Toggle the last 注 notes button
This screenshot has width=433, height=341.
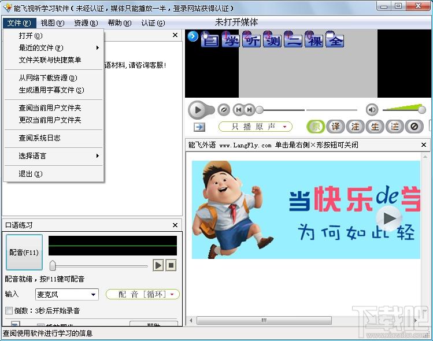tap(394, 127)
